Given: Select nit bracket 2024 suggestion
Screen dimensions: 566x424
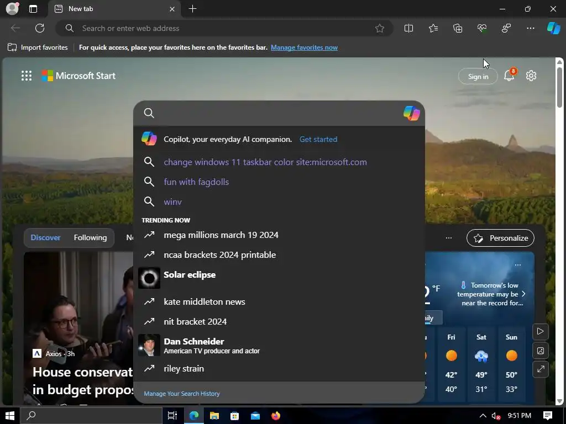Looking at the screenshot, I should [279, 321].
